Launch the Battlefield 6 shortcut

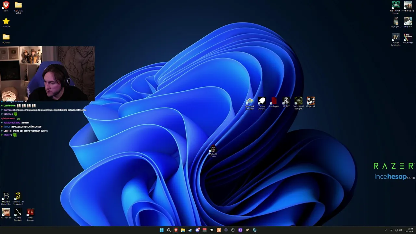[x=408, y=6]
